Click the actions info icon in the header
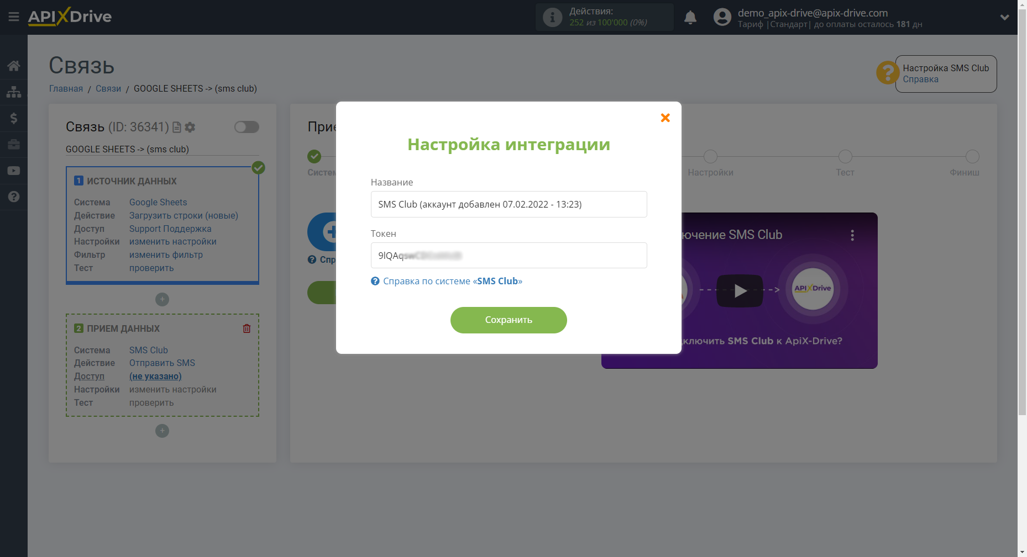 (552, 17)
